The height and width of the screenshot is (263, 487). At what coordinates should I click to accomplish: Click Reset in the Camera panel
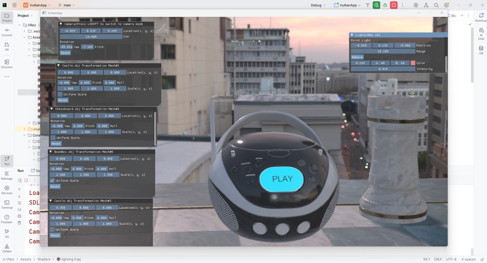tap(65, 53)
